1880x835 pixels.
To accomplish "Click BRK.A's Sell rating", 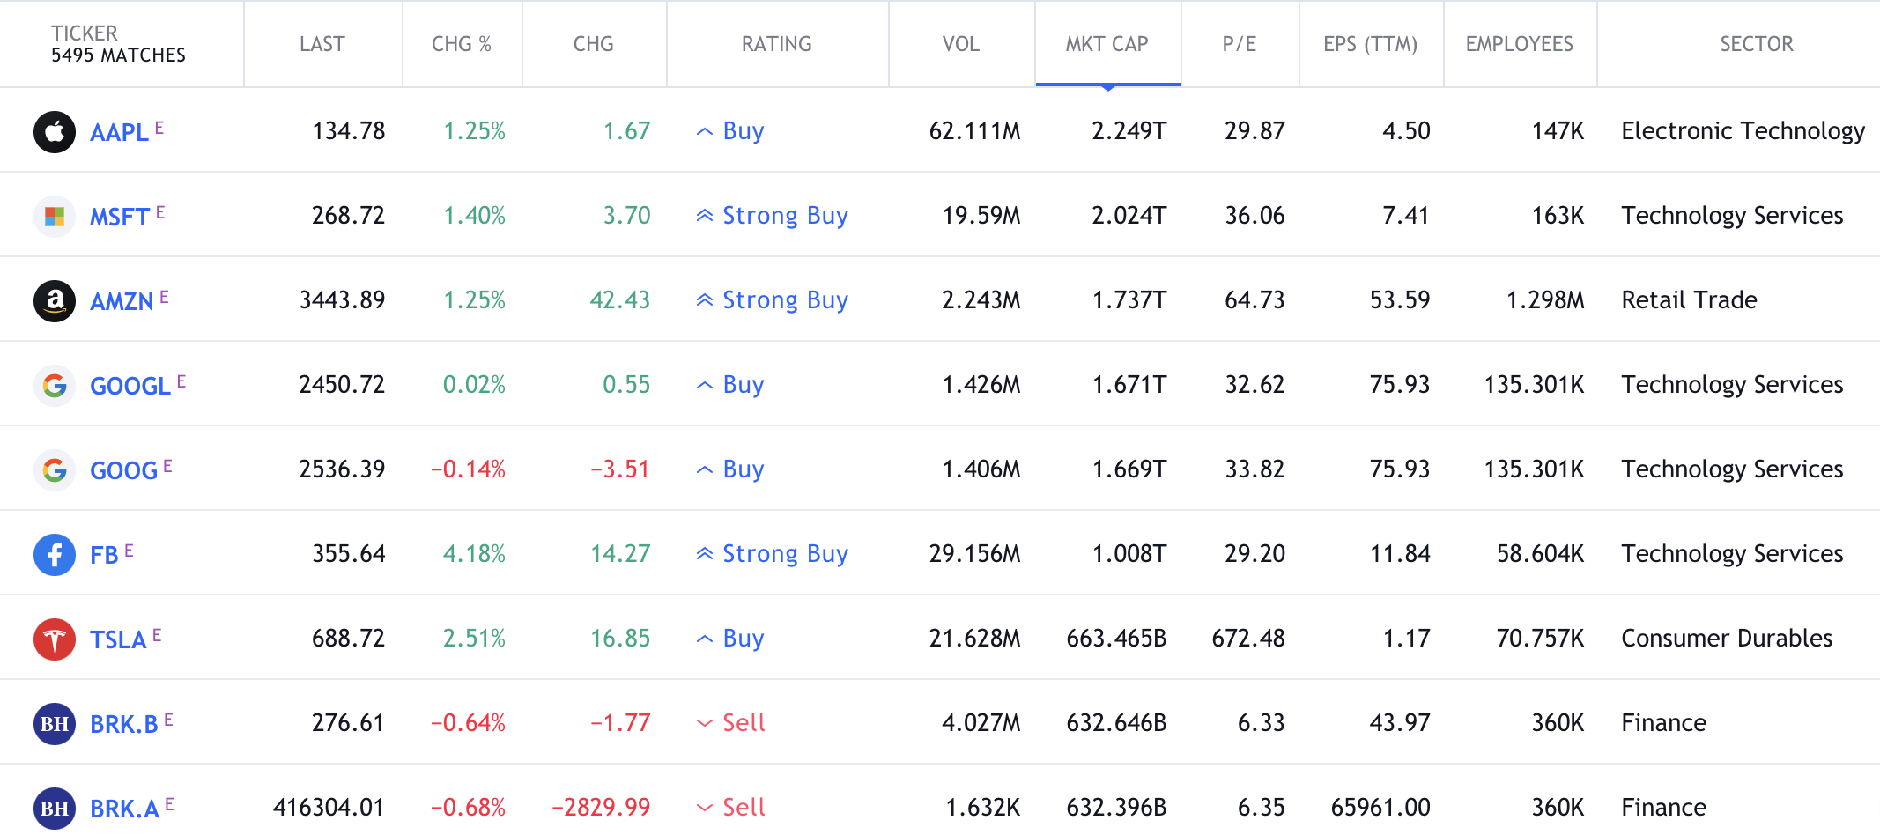I will tap(730, 808).
